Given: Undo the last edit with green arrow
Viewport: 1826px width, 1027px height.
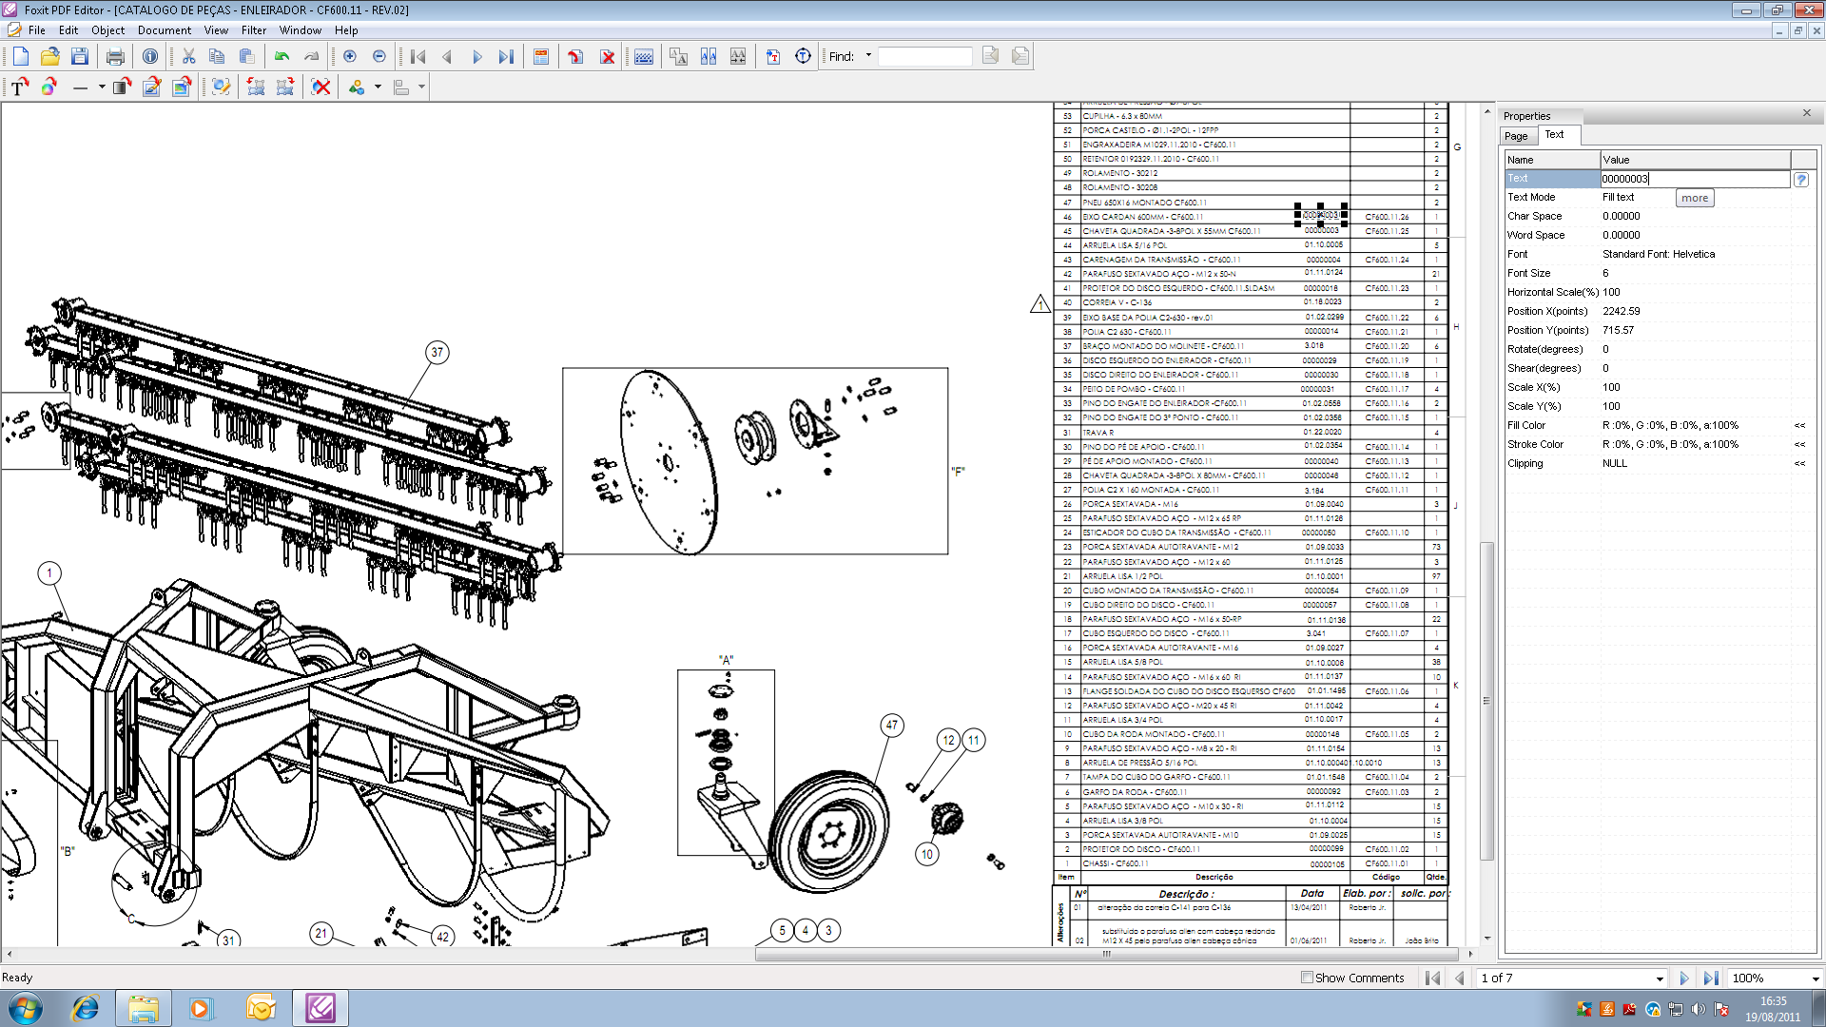Looking at the screenshot, I should [282, 57].
